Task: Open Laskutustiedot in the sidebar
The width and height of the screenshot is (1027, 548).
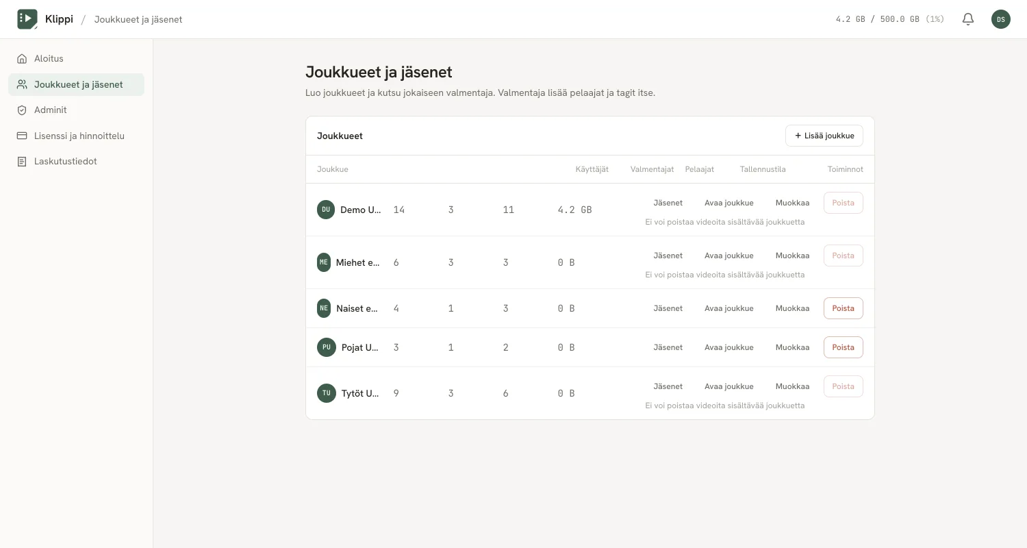Action: [76, 162]
